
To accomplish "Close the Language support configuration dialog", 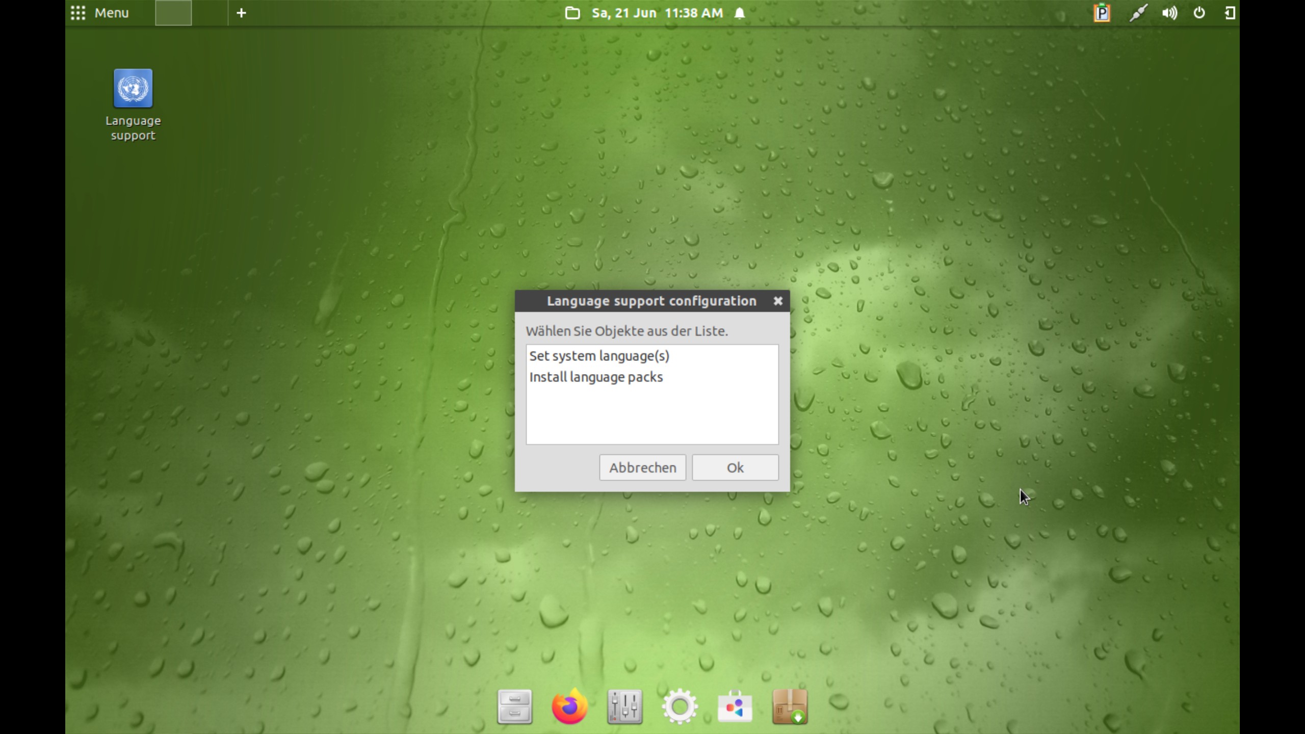I will [777, 301].
